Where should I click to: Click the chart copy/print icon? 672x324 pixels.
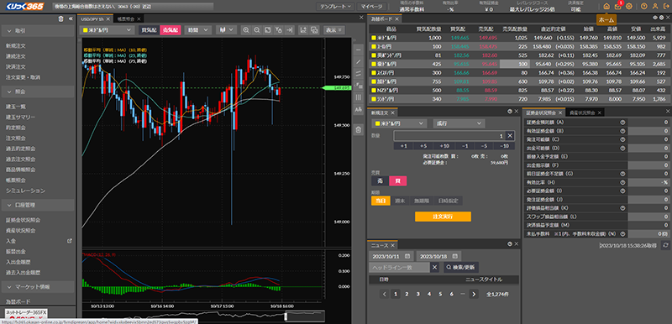point(314,30)
